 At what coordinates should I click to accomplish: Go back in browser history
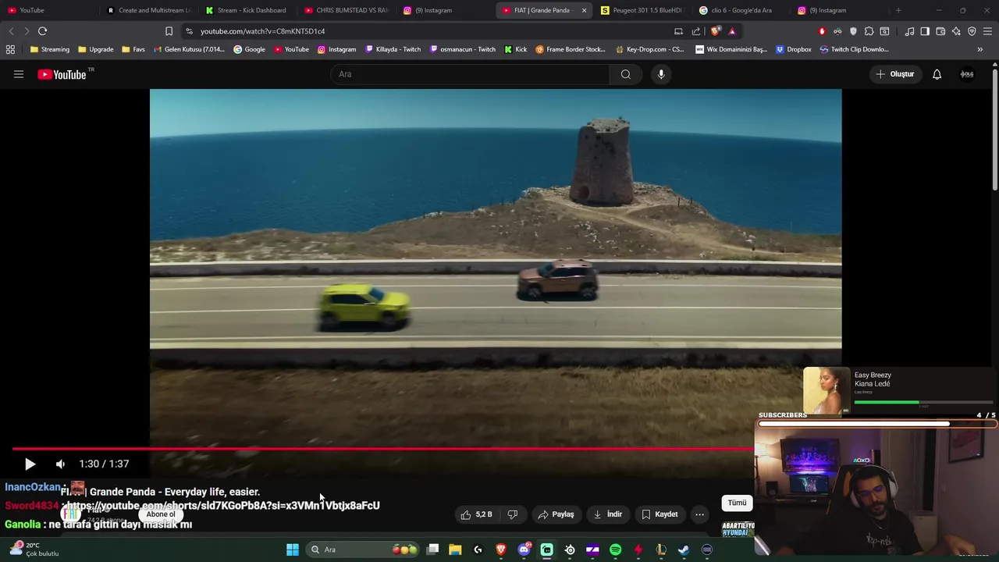click(x=11, y=31)
